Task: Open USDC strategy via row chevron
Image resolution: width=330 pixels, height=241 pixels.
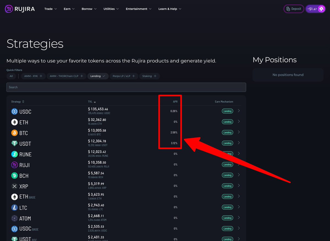Action: coord(239,111)
